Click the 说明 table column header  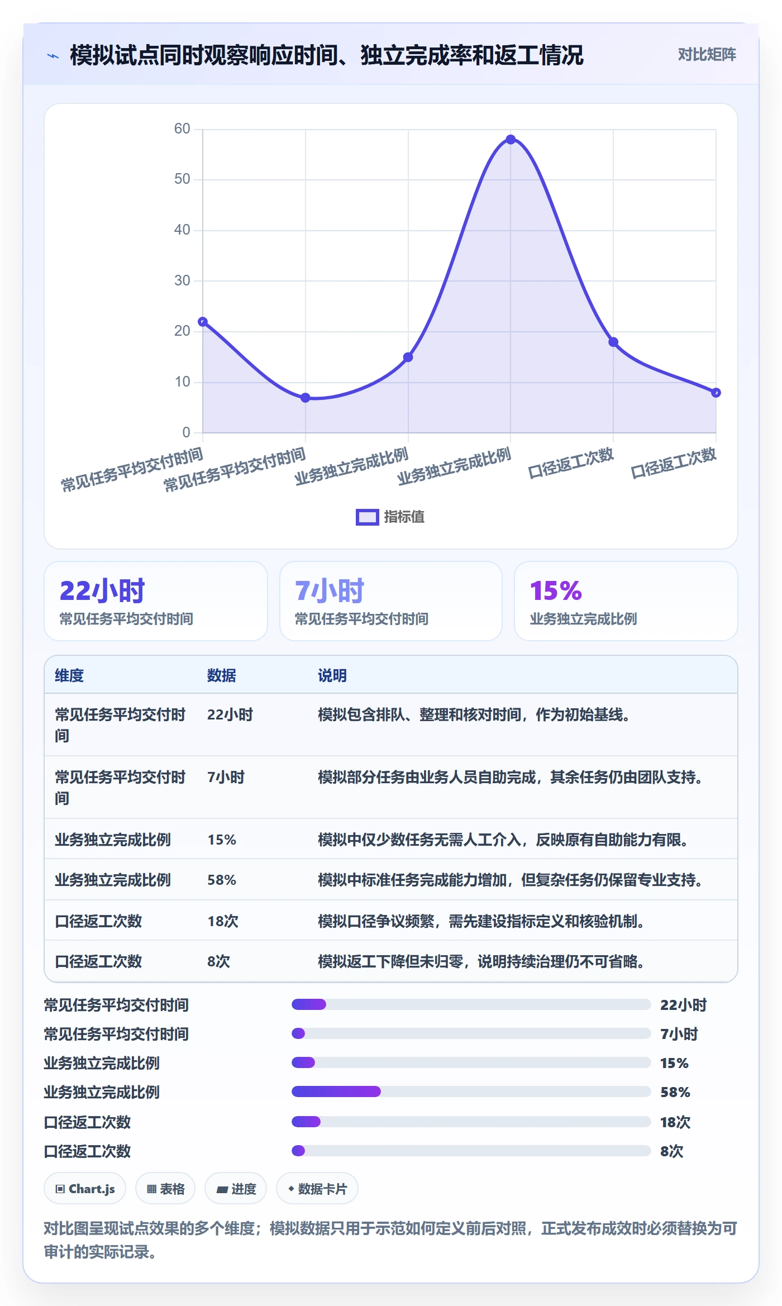pos(332,675)
